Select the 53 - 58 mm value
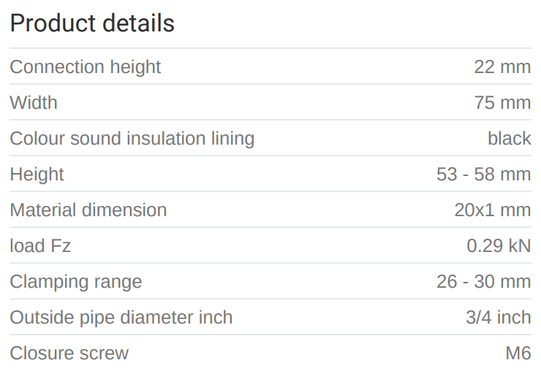 [483, 175]
